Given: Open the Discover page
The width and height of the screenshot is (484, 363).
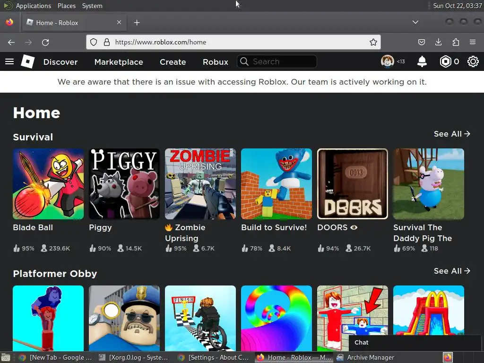Looking at the screenshot, I should pyautogui.click(x=60, y=62).
